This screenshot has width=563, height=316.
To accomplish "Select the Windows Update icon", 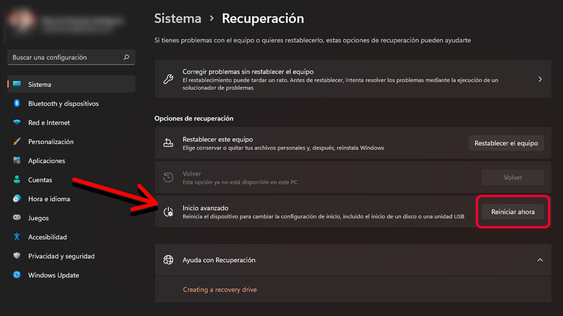I will tap(17, 275).
